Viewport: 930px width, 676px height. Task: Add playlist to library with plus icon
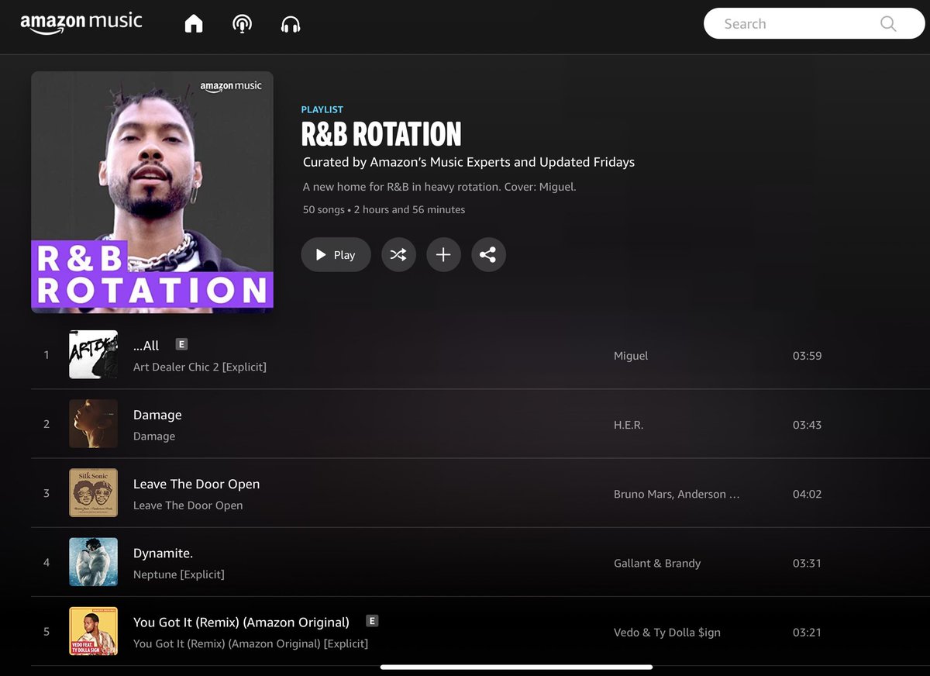click(x=443, y=254)
